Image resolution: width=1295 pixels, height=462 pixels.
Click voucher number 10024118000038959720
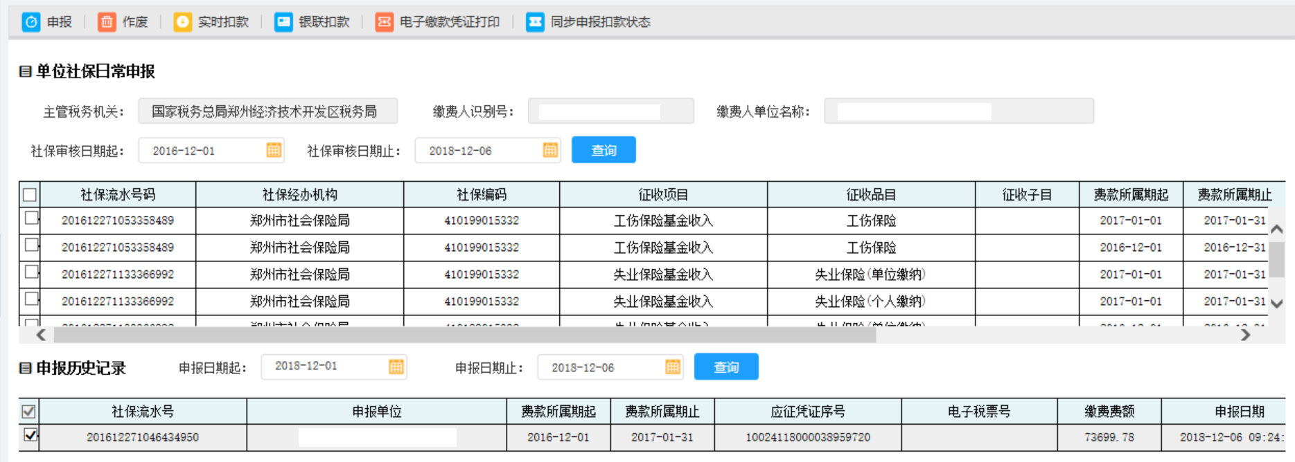[808, 437]
